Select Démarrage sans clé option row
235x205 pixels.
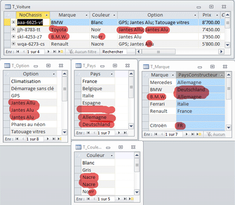33,88
